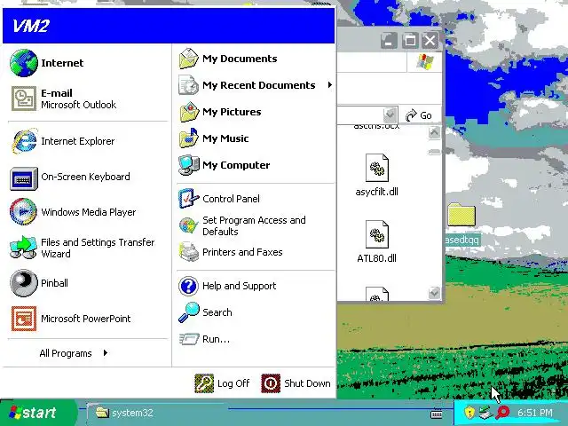
Task: Select Printers and Faxes menu entry text
Action: coord(242,252)
